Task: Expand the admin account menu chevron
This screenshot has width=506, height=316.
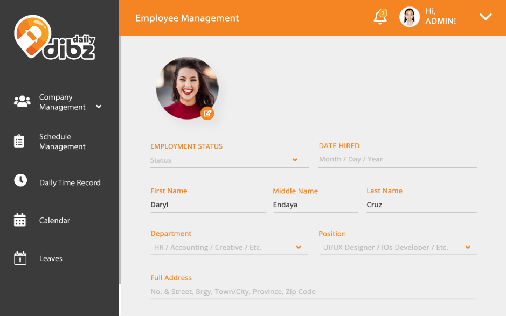Action: (x=486, y=17)
